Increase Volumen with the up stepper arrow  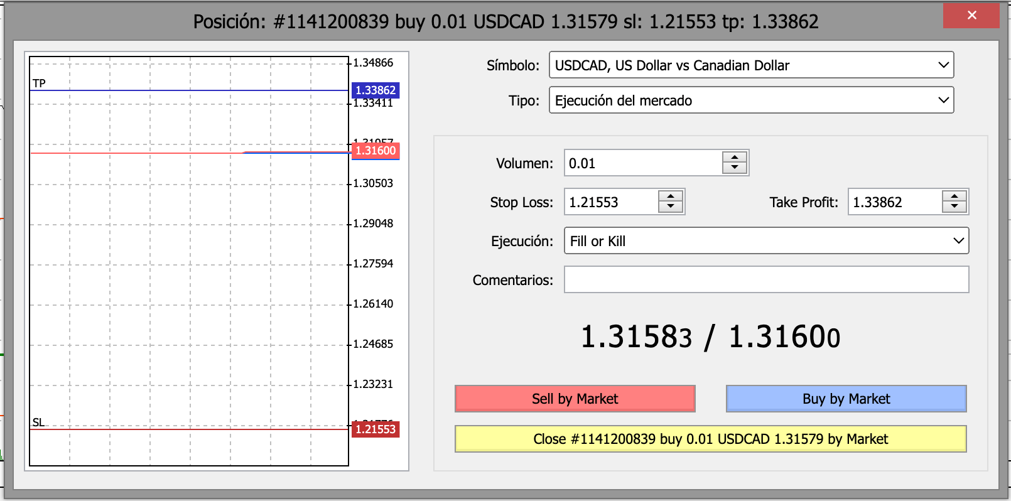[x=735, y=157]
